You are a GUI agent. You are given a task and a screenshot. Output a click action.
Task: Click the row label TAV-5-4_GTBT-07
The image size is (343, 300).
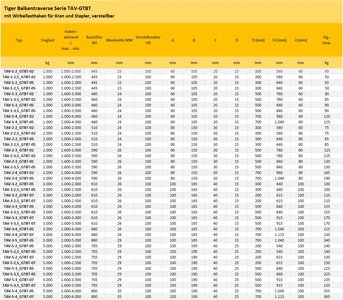(x=19, y=297)
